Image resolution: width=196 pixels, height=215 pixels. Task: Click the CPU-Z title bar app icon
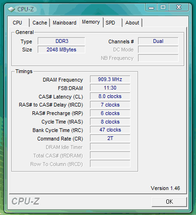tap(11, 9)
